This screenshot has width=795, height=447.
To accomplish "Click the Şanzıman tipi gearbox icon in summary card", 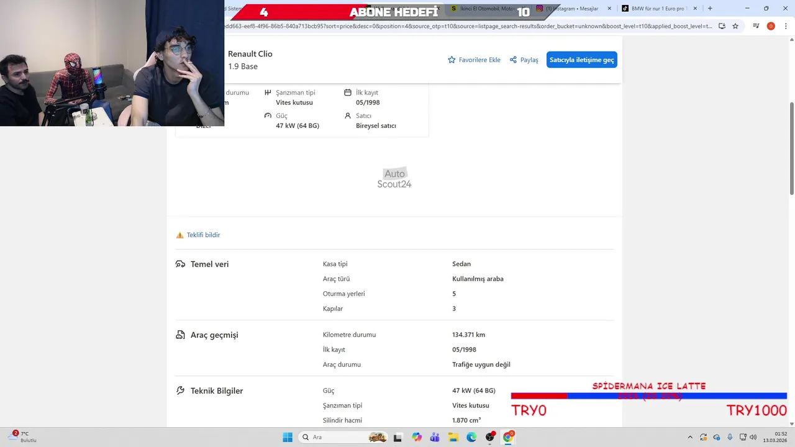I will click(268, 93).
